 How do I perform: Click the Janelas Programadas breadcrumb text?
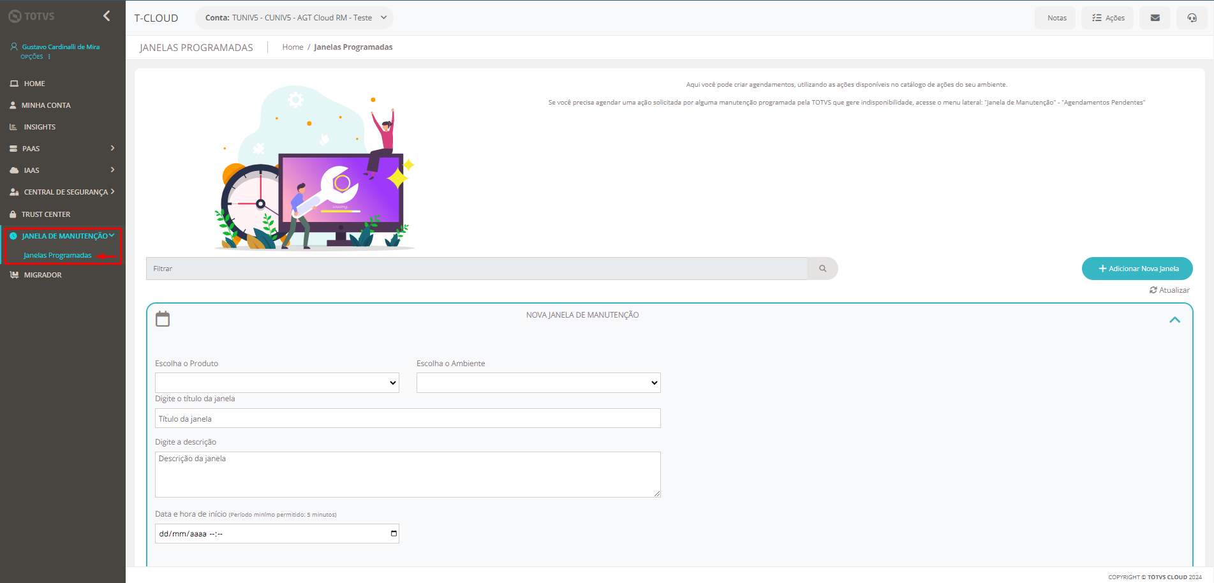pyautogui.click(x=353, y=47)
